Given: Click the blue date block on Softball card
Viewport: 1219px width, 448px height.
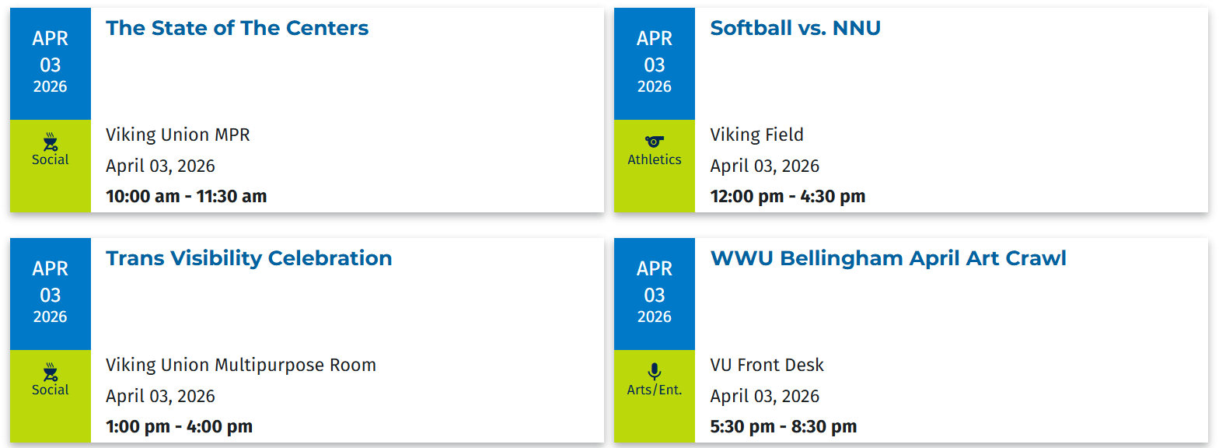Looking at the screenshot, I should coord(655,64).
